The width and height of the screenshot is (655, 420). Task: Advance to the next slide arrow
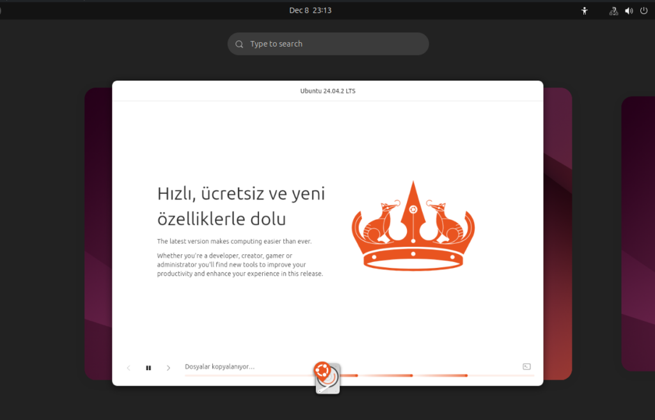pyautogui.click(x=168, y=368)
